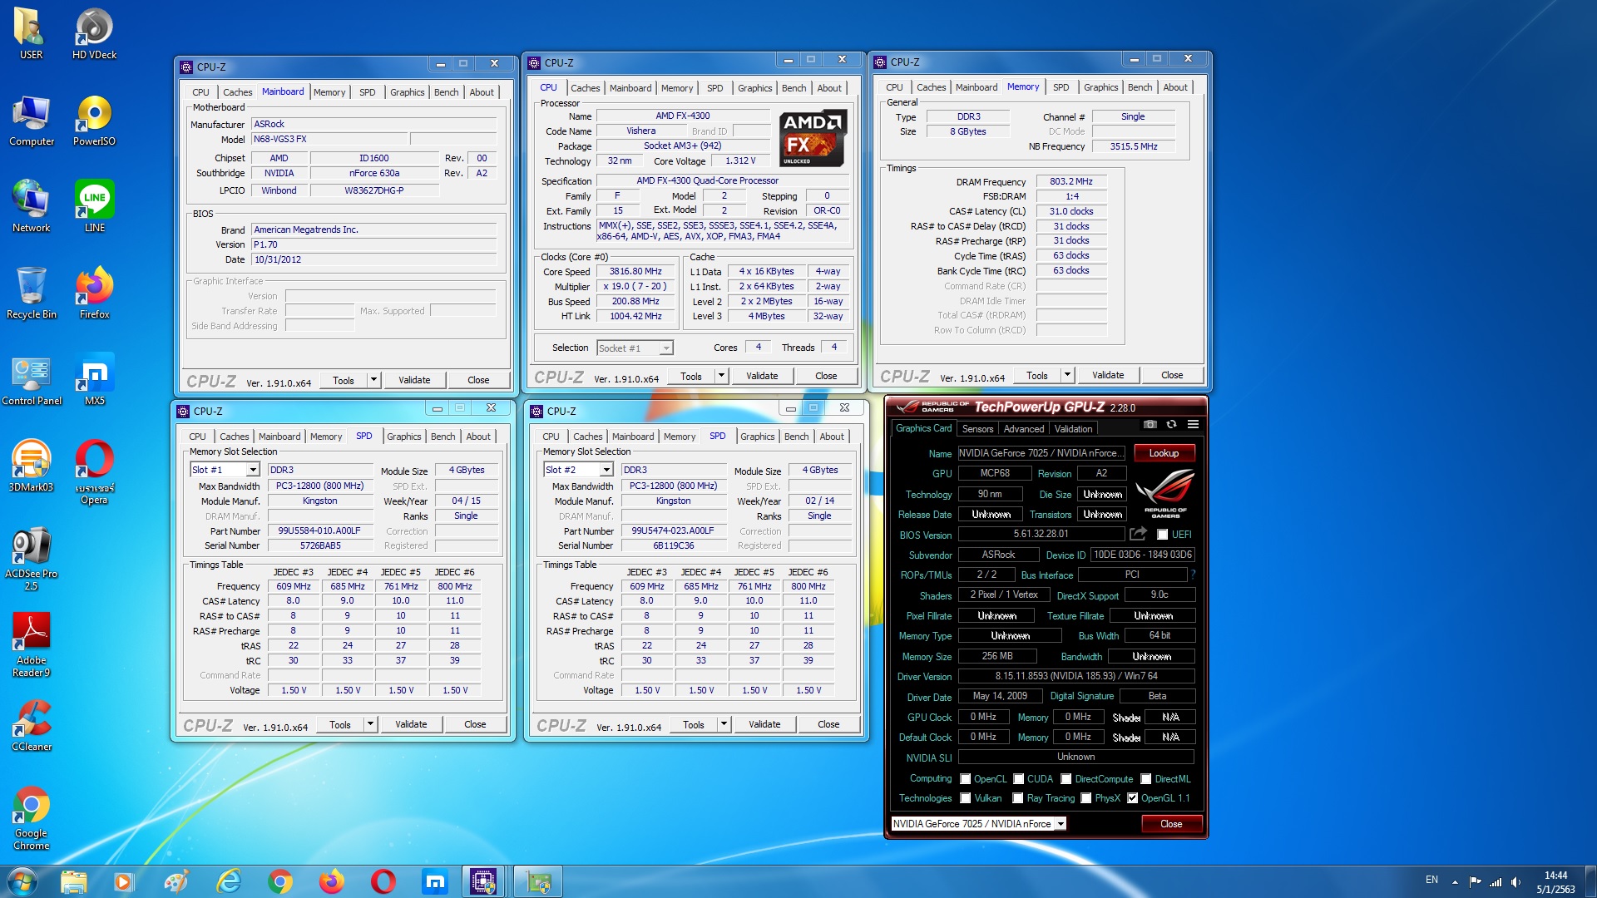This screenshot has width=1597, height=898.
Task: Click Close in CPU-Z processor window
Action: click(826, 376)
